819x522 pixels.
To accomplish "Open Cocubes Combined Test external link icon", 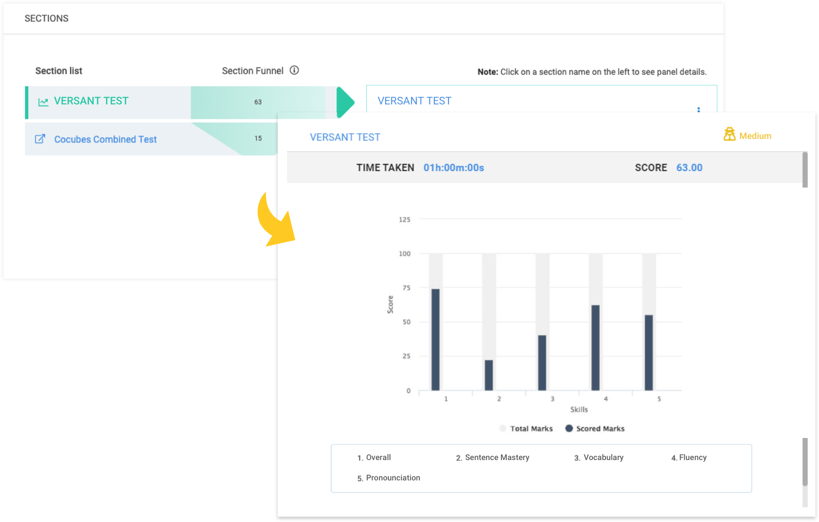I will coord(40,139).
